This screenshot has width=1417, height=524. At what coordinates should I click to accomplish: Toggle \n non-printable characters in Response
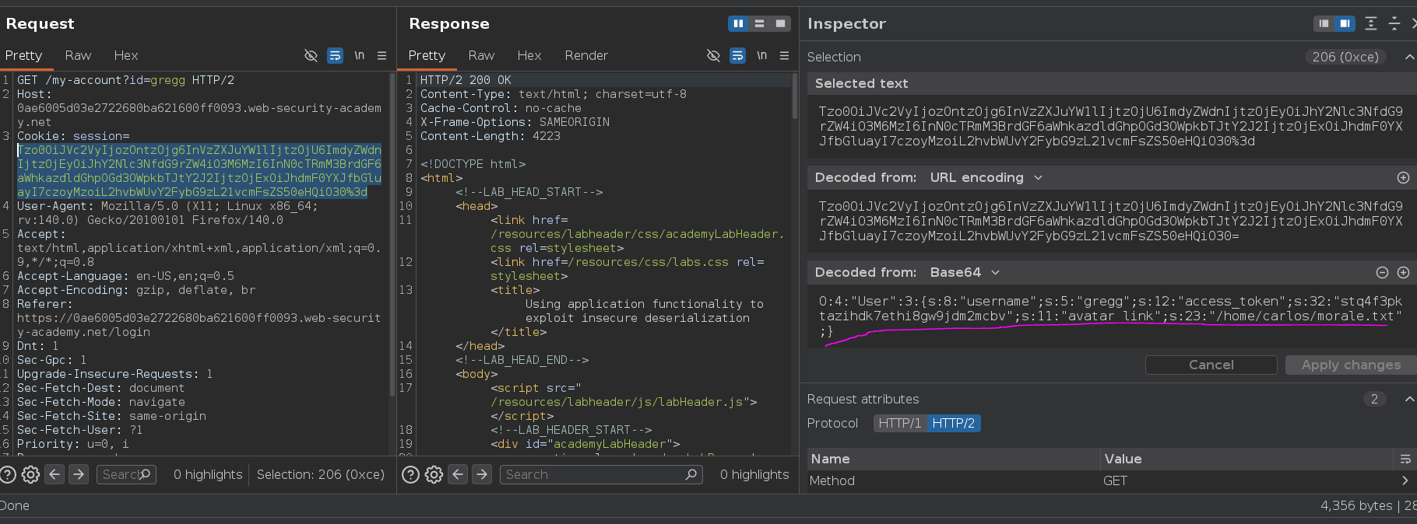(761, 55)
